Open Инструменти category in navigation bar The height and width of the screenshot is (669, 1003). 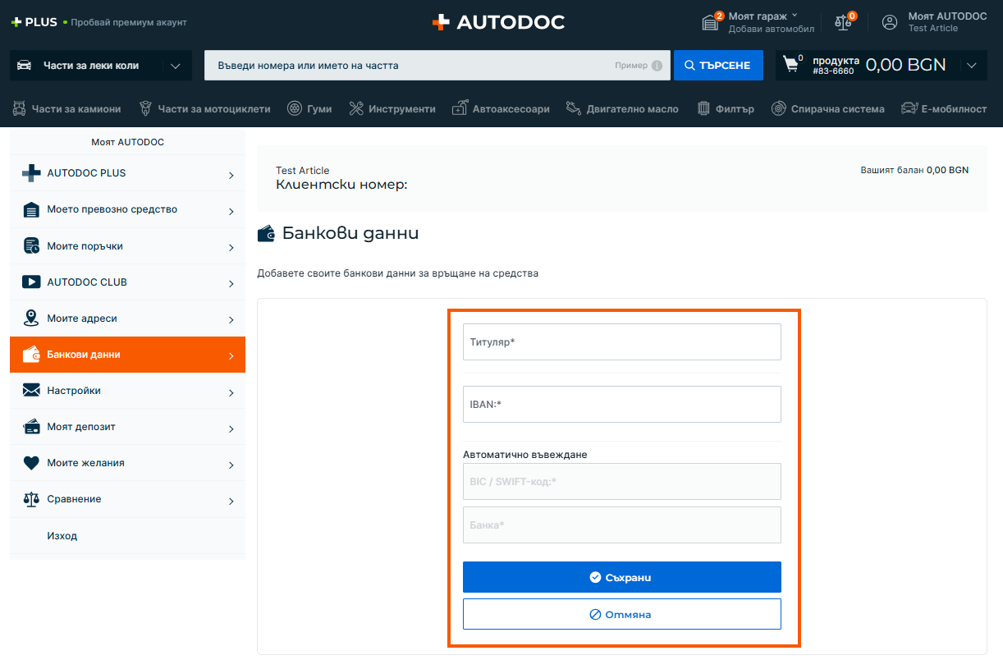pos(392,108)
